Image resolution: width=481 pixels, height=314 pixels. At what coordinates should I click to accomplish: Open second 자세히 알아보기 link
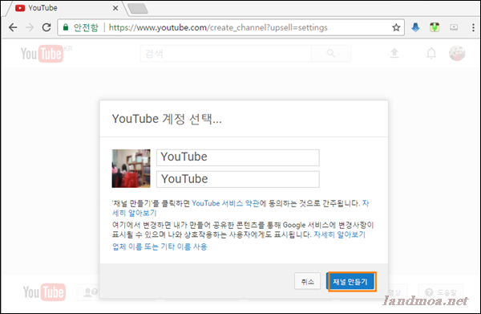340,234
